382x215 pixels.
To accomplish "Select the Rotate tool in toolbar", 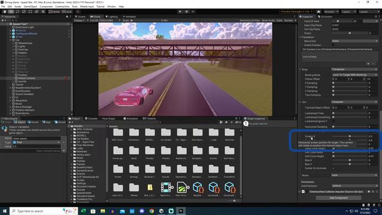I will pyautogui.click(x=17, y=11).
